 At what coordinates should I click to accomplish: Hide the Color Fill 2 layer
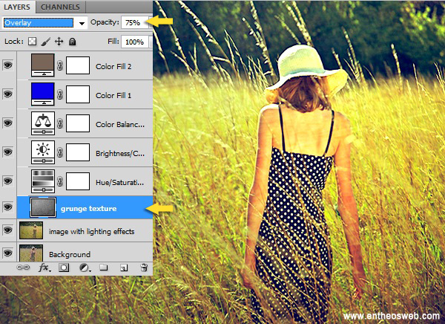pyautogui.click(x=8, y=66)
